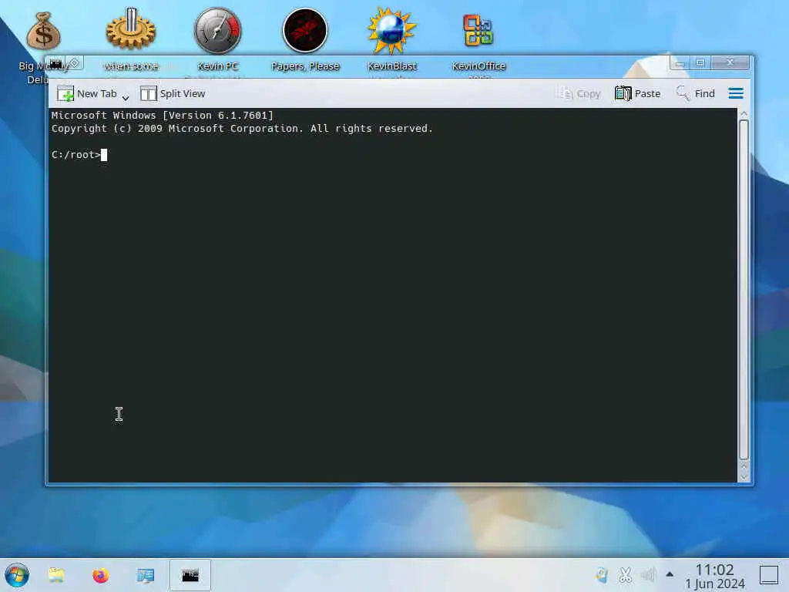Open the clock showing 11:02

tap(714, 576)
